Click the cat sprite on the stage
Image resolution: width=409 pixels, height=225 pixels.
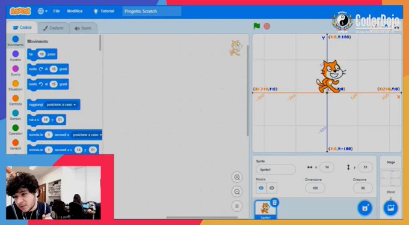[x=330, y=76]
